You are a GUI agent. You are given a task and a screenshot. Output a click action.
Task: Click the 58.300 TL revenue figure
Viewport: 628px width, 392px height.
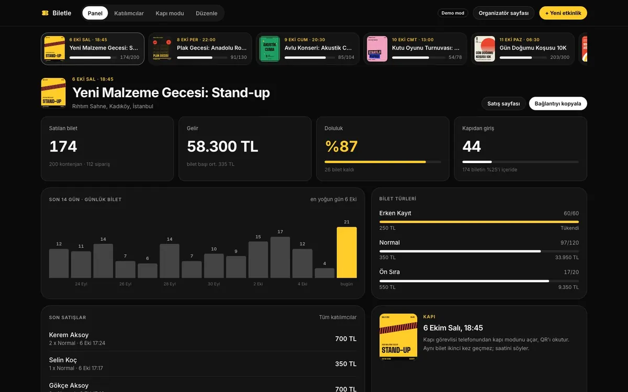pos(222,147)
